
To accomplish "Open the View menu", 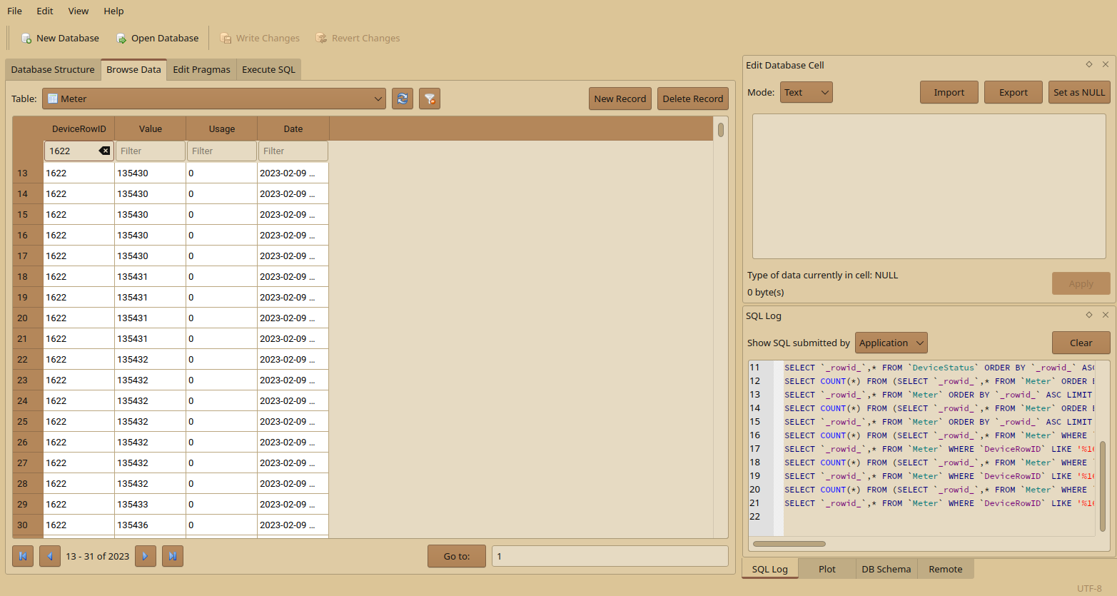I will (x=79, y=11).
